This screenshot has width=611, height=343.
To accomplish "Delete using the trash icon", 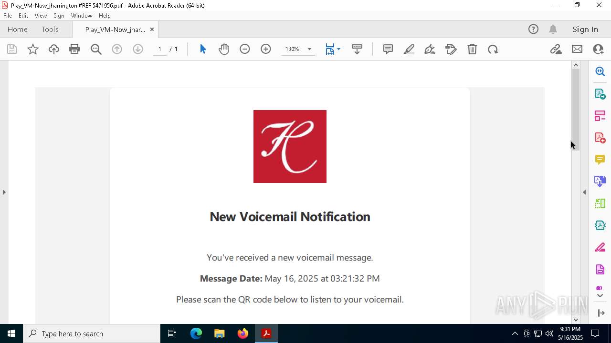I will pyautogui.click(x=472, y=49).
